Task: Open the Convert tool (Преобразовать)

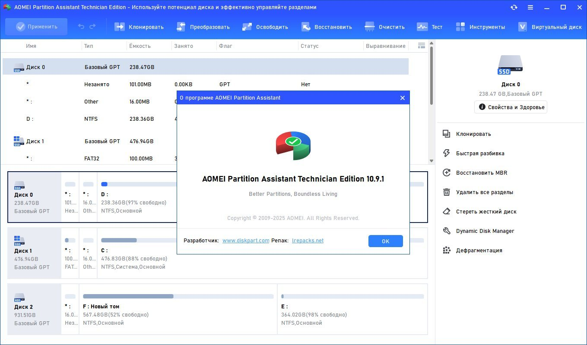Action: (x=181, y=27)
